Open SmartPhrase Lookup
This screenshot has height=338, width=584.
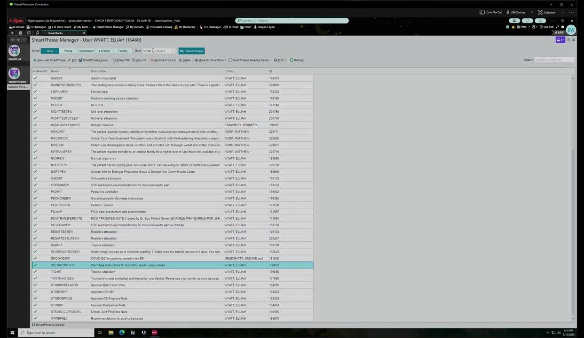click(x=94, y=60)
